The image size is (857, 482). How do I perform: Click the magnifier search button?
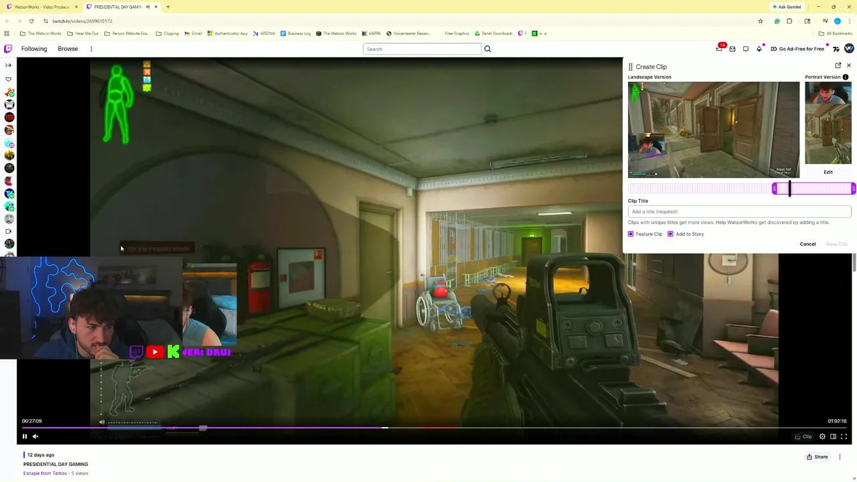point(487,49)
